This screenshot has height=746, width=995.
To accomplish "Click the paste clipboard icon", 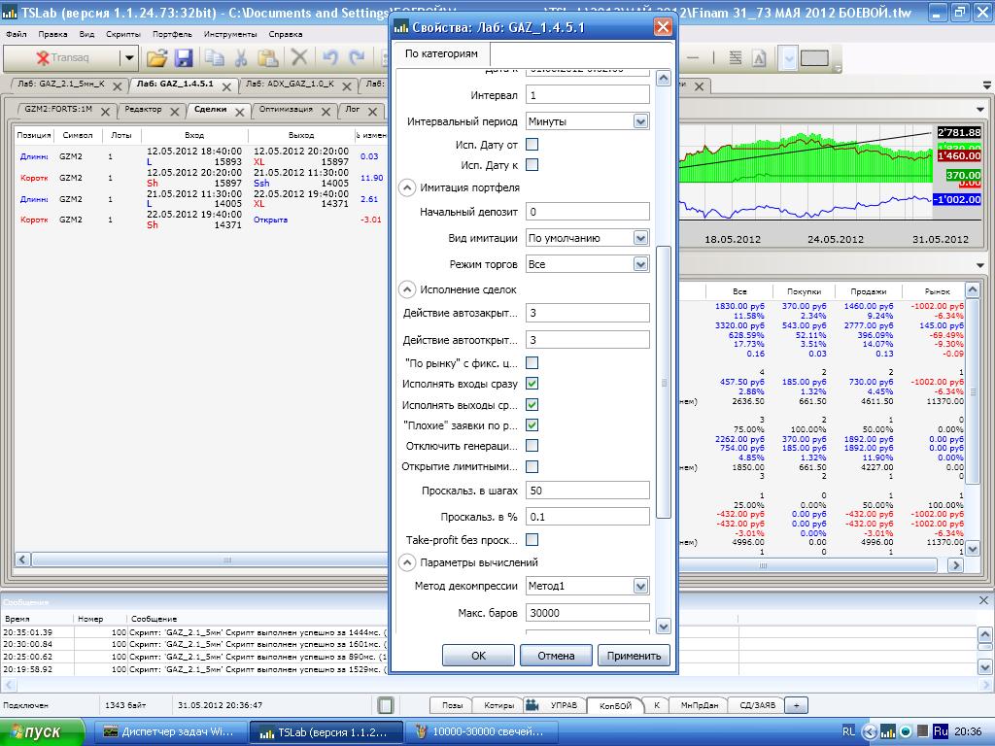I will tap(268, 58).
